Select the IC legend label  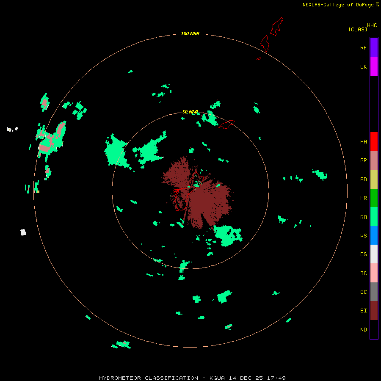363,273
